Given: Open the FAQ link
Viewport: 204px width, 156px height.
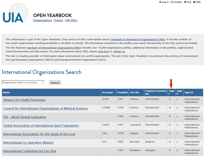Looking at the screenshot, I should click(x=197, y=2).
